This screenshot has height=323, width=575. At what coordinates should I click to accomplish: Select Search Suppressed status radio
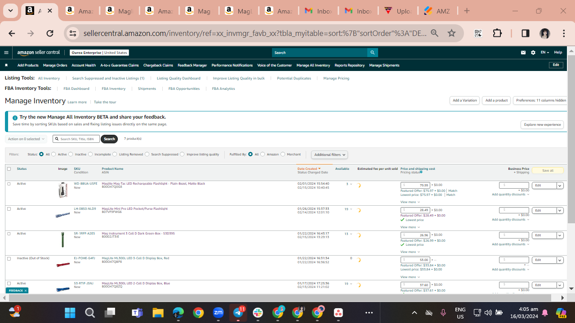point(147,154)
